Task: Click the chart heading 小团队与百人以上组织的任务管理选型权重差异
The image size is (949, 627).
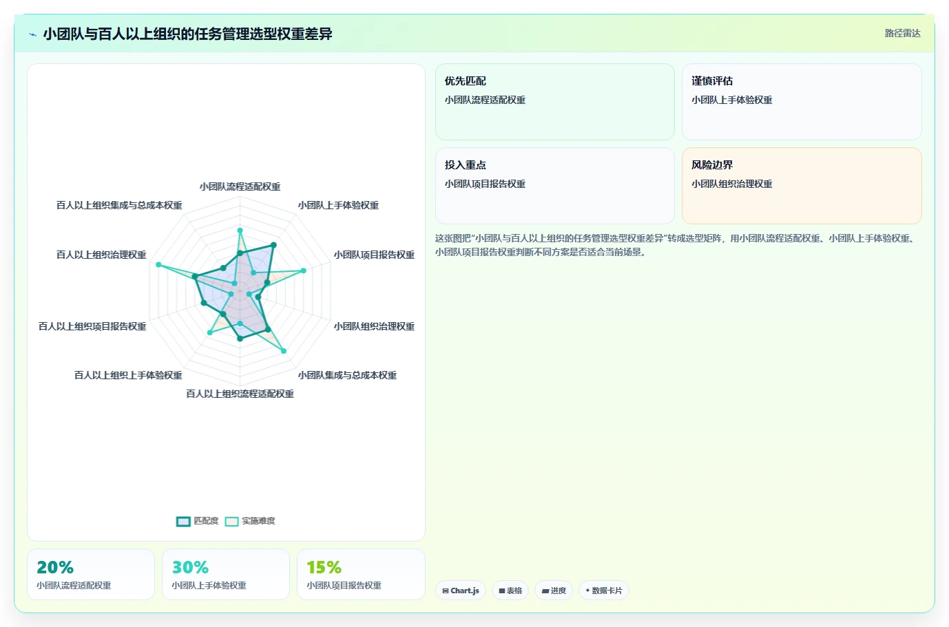Action: point(187,34)
